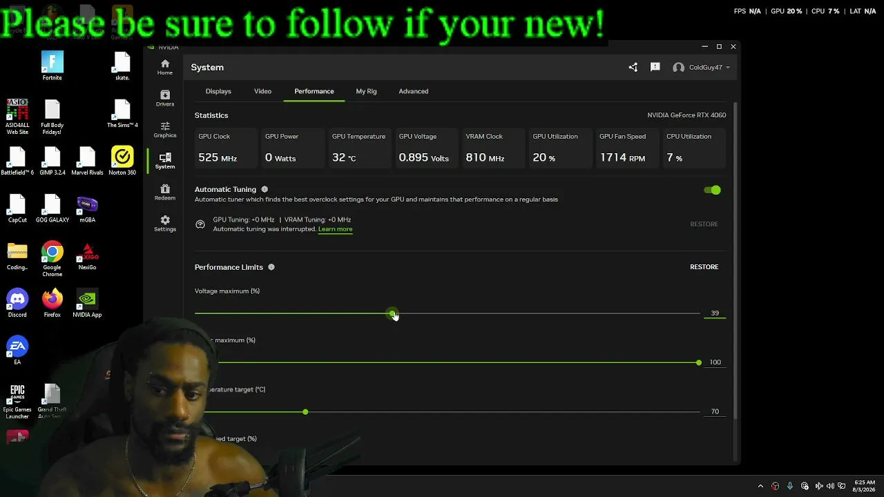The image size is (884, 497).
Task: Click the power maximum value field 100
Action: tap(715, 362)
